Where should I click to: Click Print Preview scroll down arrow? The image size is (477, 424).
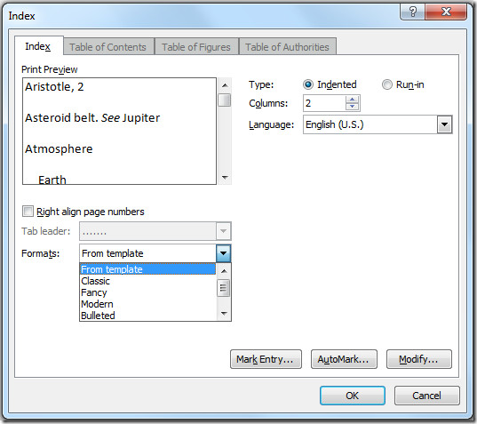225,177
